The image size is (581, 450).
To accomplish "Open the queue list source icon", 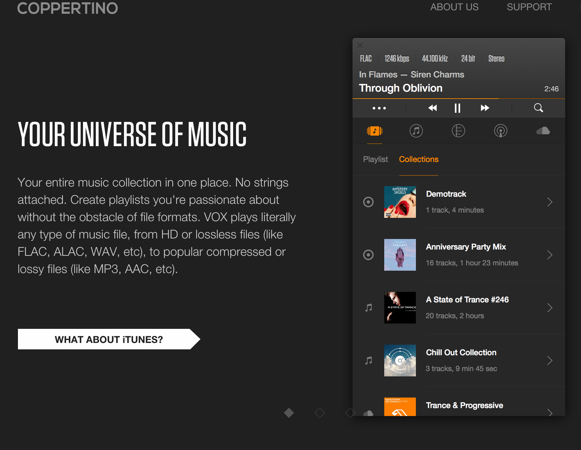I will pyautogui.click(x=458, y=131).
